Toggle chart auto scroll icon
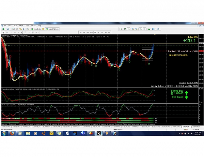The height and width of the screenshot is (157, 204). [141, 29]
